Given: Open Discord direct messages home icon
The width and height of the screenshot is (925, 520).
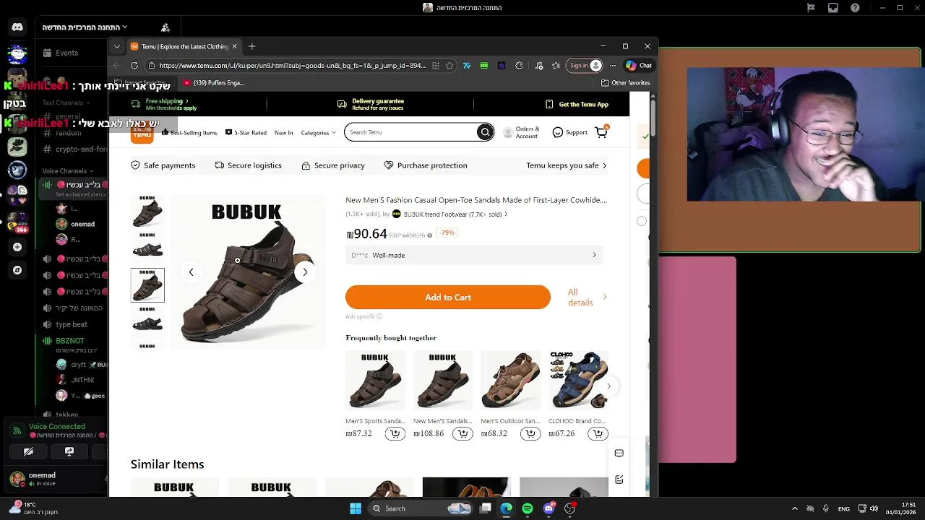Looking at the screenshot, I should click(17, 27).
